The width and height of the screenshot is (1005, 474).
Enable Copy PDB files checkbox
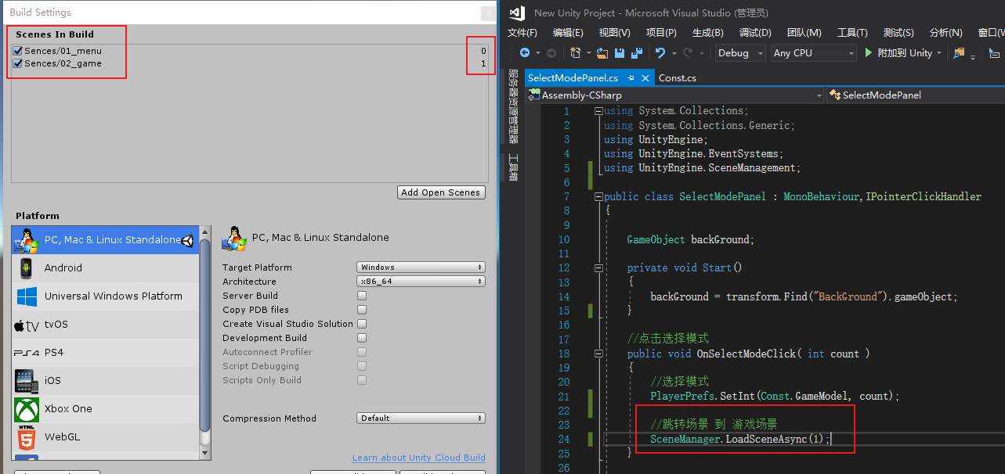tap(362, 310)
